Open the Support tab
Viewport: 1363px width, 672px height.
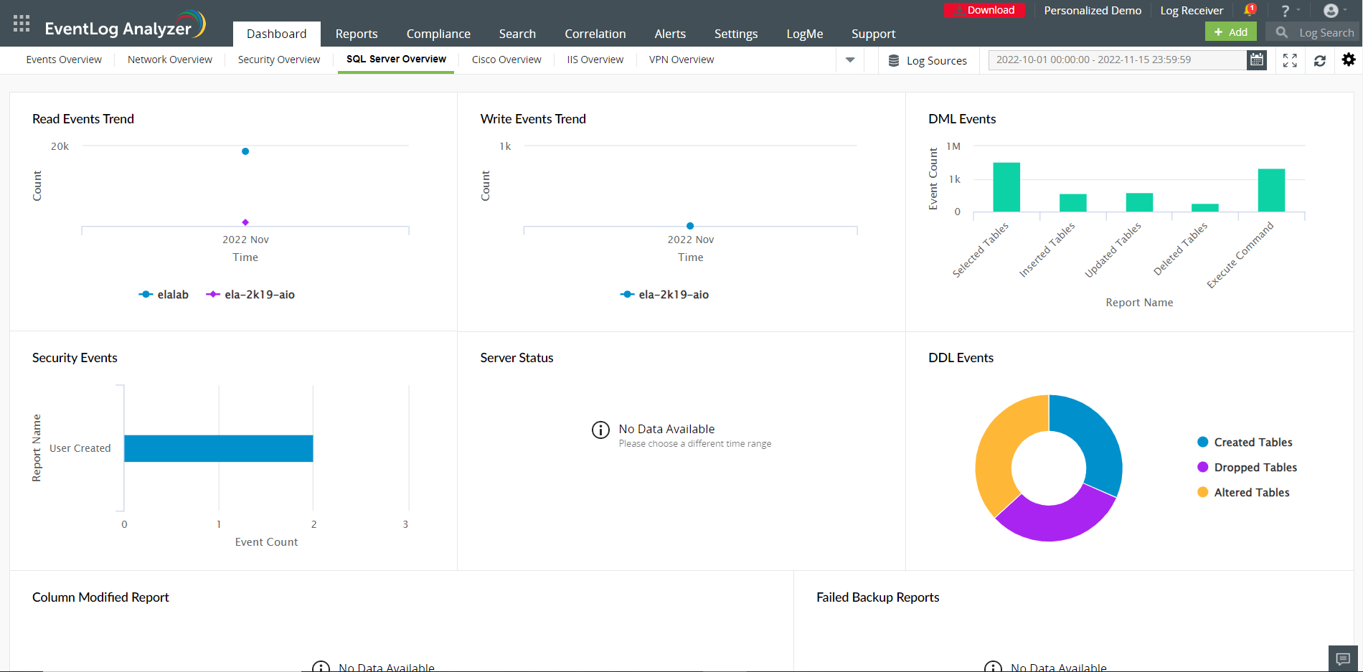[873, 34]
